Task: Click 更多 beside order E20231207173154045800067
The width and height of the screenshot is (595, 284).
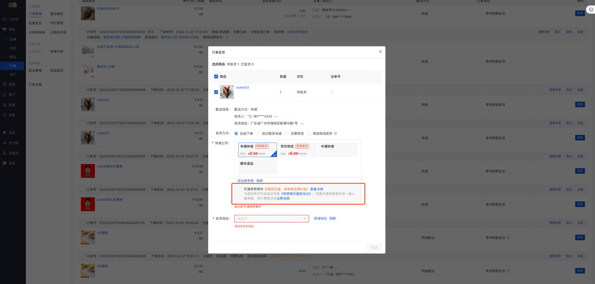Action: 151,32
